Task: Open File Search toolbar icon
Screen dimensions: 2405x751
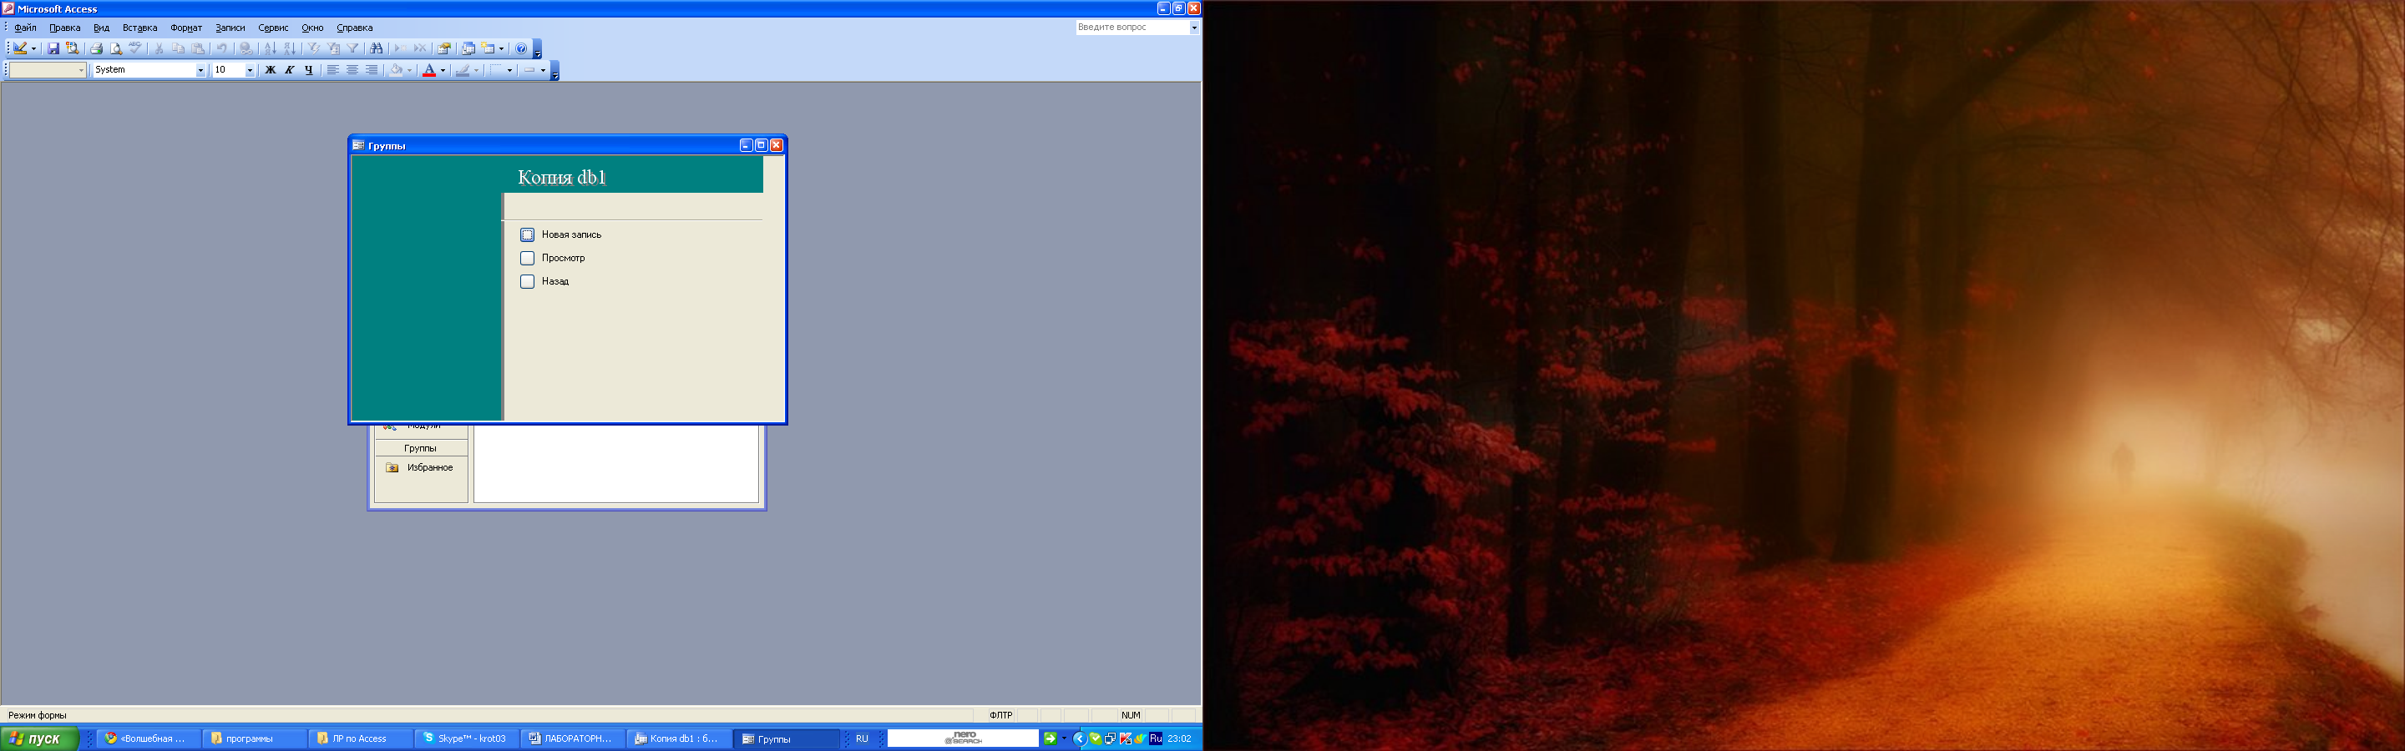Action: pos(73,48)
